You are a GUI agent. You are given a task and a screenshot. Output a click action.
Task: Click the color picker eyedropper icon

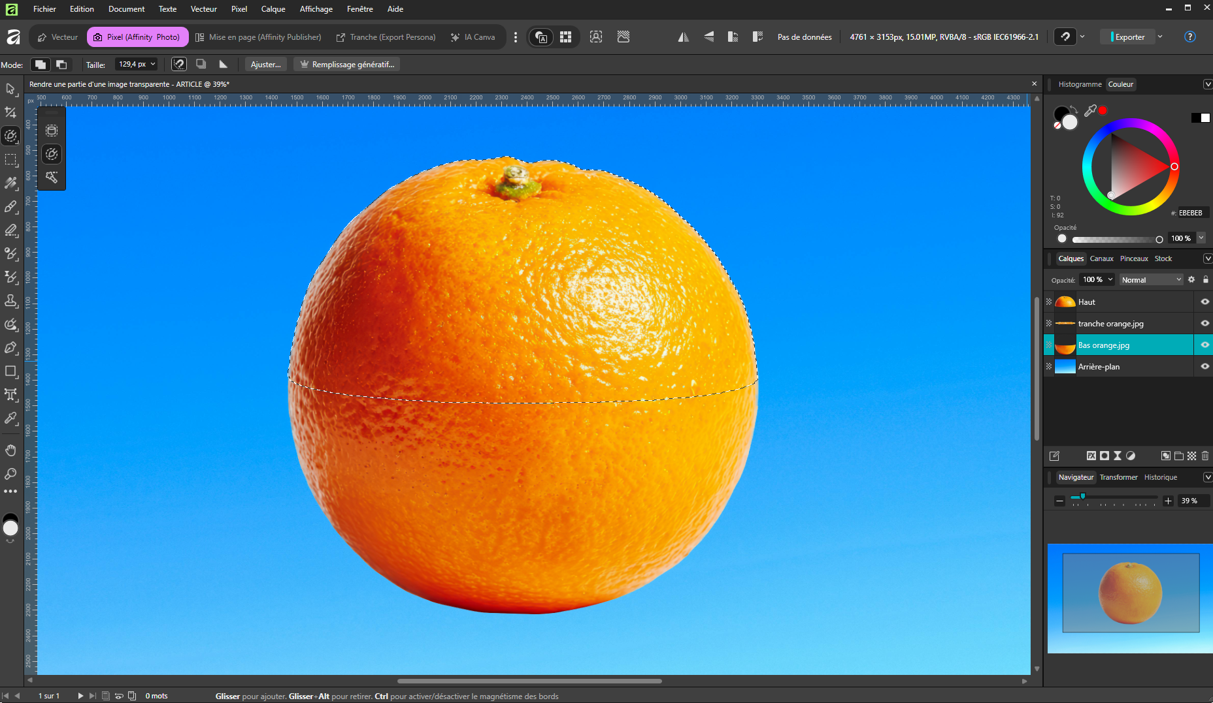click(x=1090, y=111)
